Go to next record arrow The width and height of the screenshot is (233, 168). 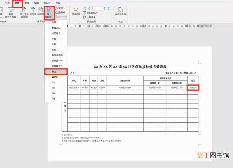(105, 8)
